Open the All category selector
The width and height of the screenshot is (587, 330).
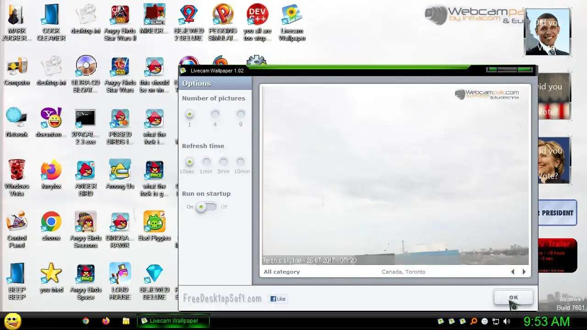tap(282, 272)
